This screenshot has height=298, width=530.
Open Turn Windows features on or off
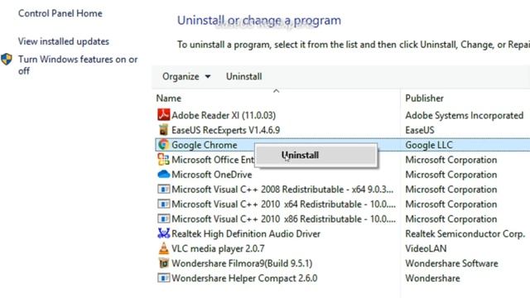coord(78,65)
